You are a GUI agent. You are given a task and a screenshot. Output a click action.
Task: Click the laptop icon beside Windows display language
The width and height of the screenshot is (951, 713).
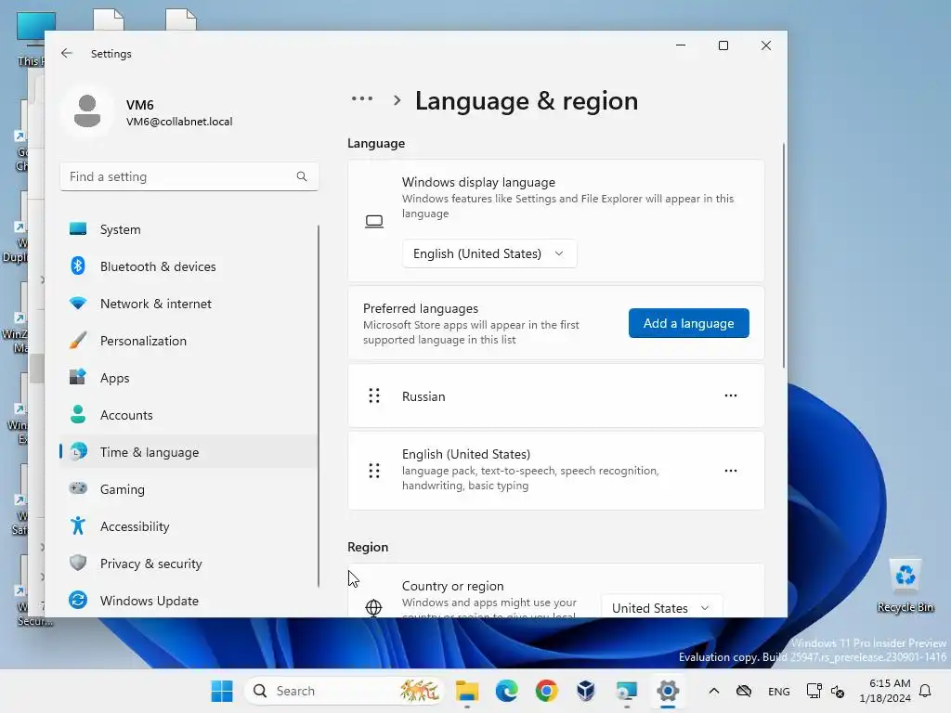(374, 221)
